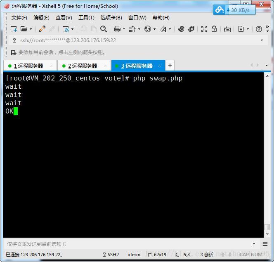Open the virtual keyboard icon
This screenshot has height=262, width=274.
[x=227, y=29]
